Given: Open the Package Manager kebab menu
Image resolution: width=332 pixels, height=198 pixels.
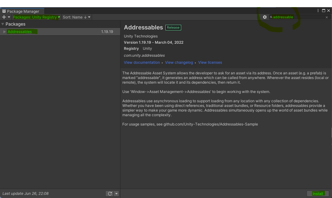Looking at the screenshot, I should 318,11.
